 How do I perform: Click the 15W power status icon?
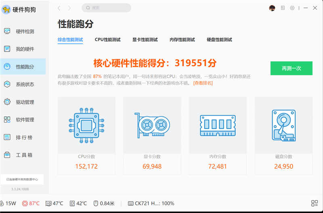coord(2,204)
